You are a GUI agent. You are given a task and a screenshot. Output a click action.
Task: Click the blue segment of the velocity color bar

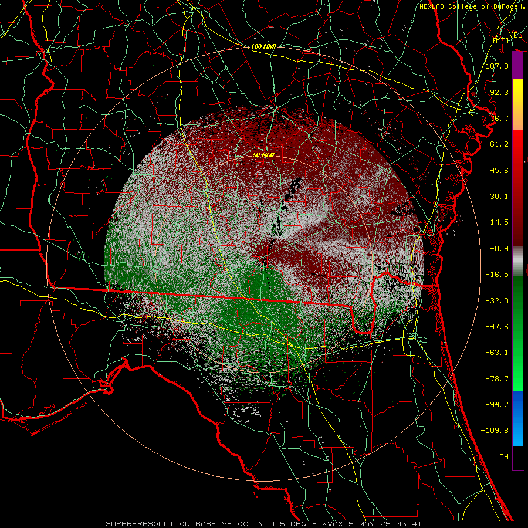[x=518, y=418]
